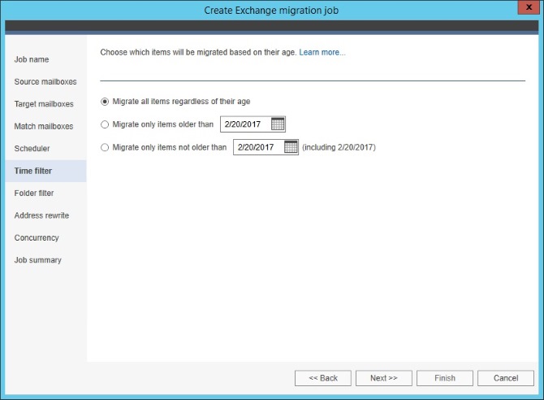
Task: Click the Learn more link
Action: pyautogui.click(x=322, y=52)
